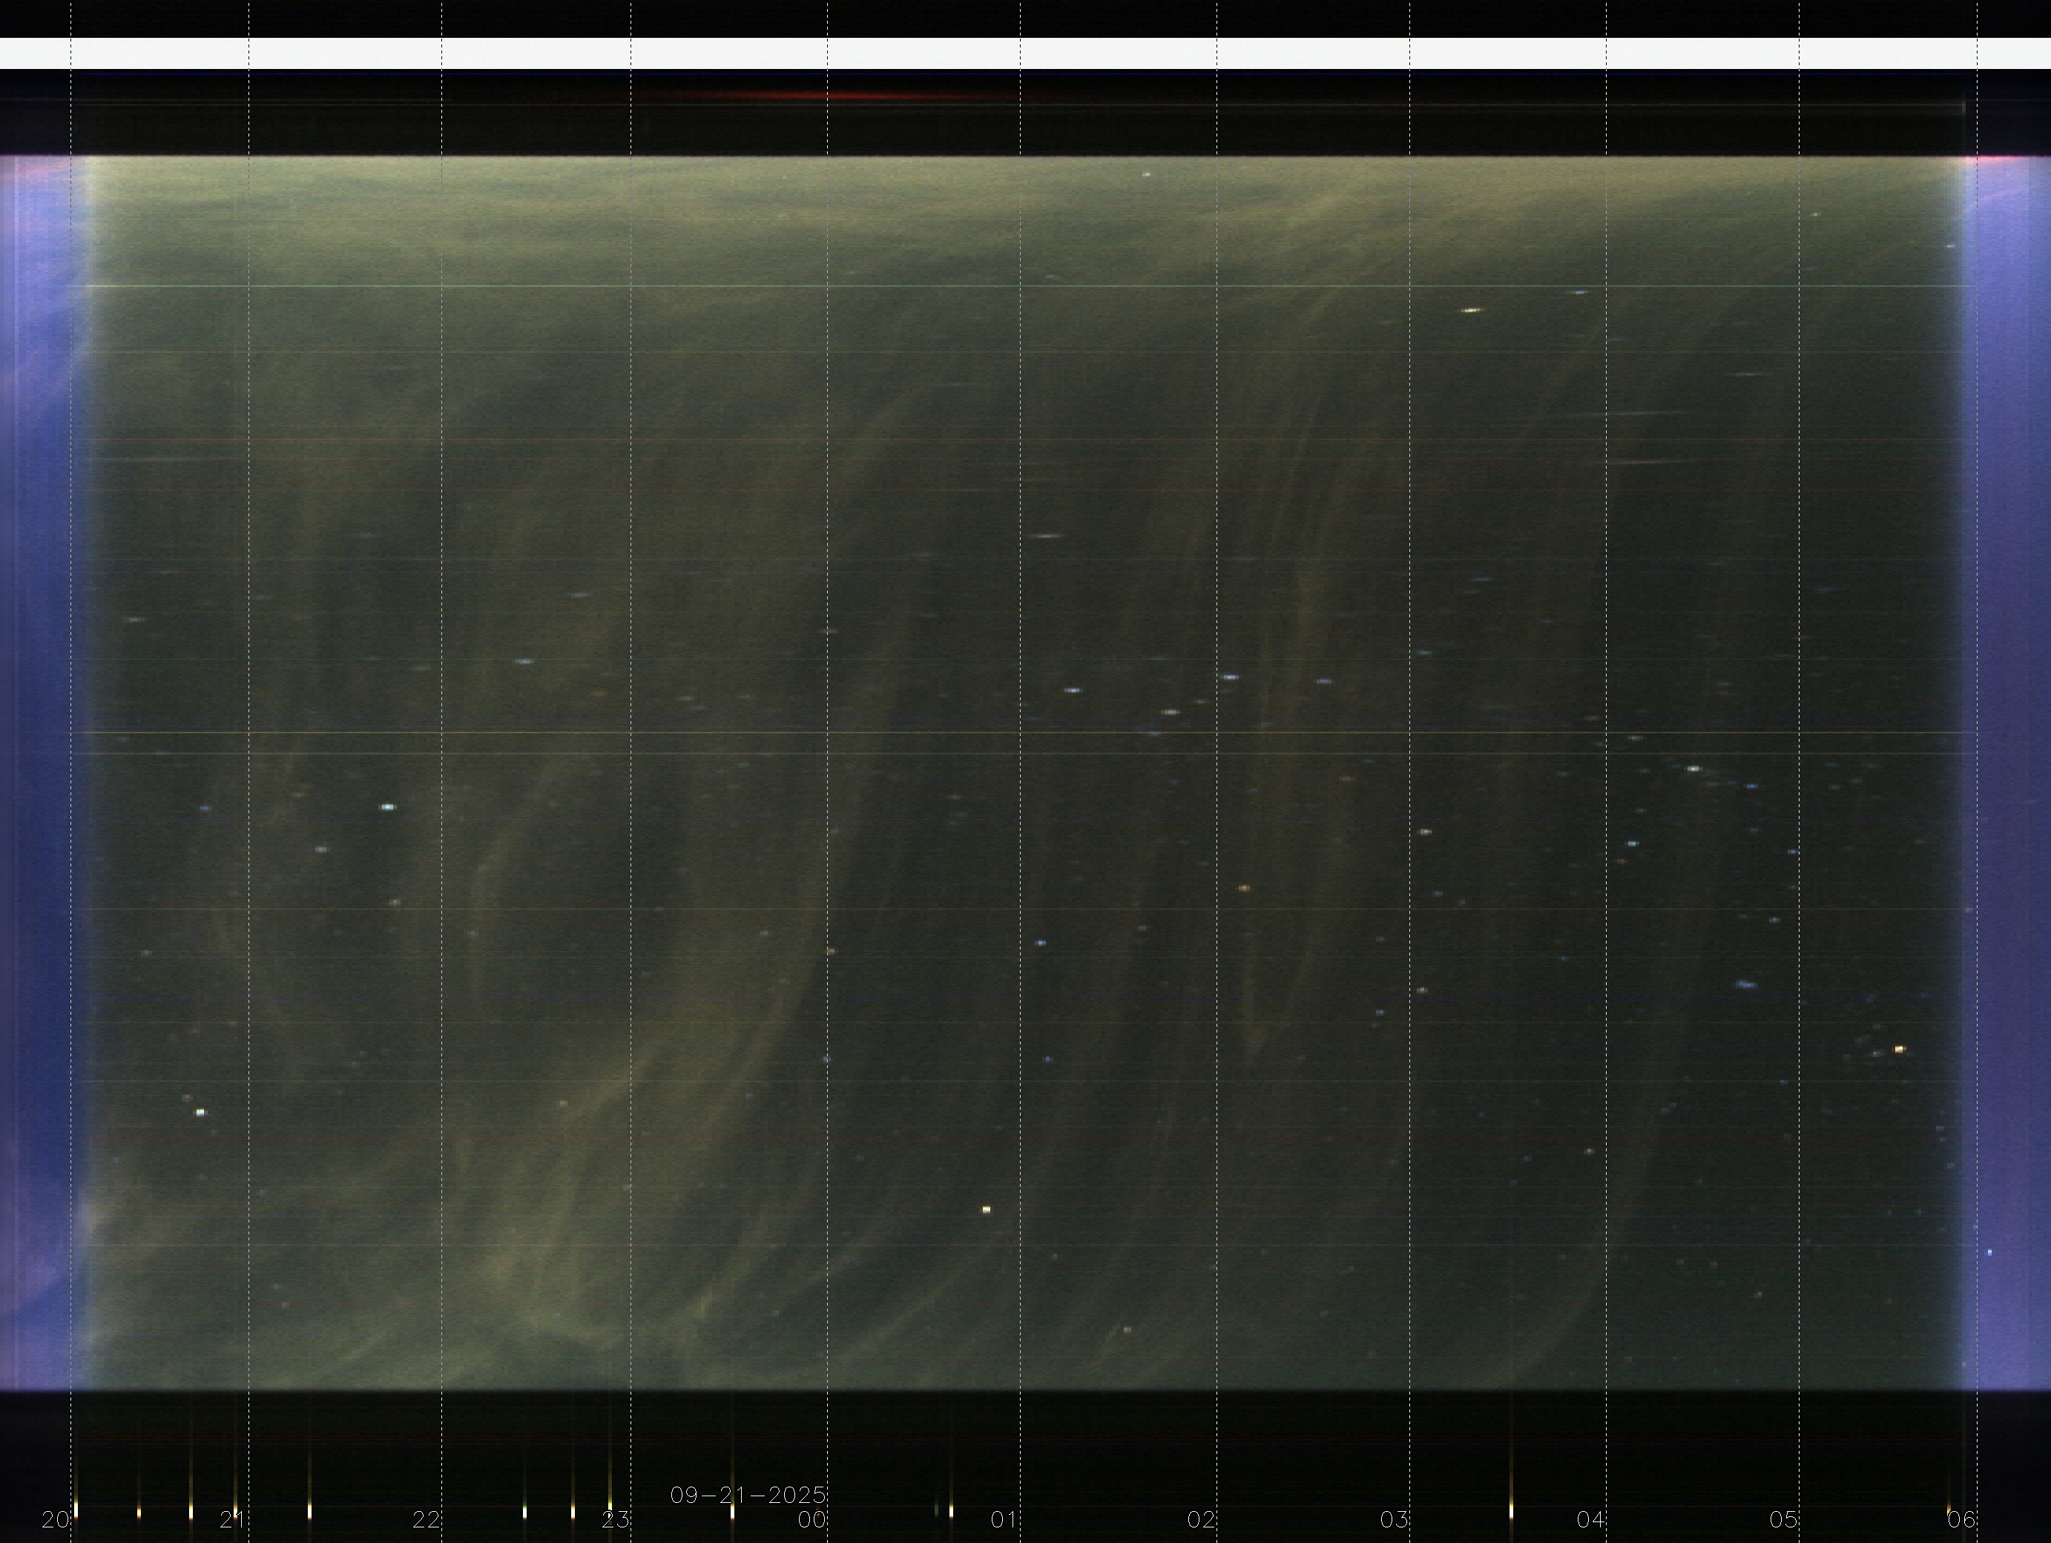Click the 20 hour label
Viewport: 2051px width, 1543px height.
click(55, 1520)
